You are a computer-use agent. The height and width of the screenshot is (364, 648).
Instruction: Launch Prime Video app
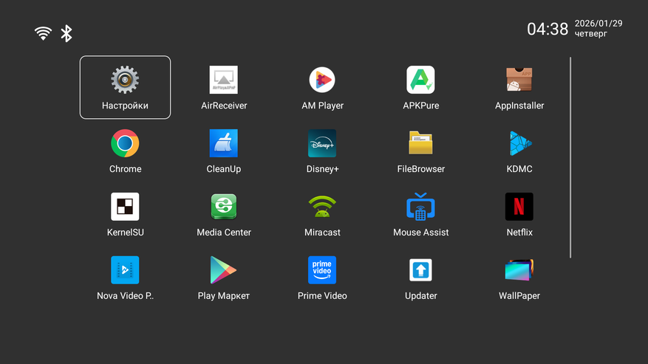[x=322, y=270]
